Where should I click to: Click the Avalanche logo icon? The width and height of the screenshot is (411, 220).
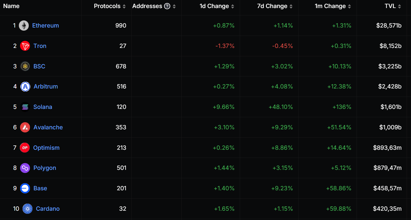(25, 127)
